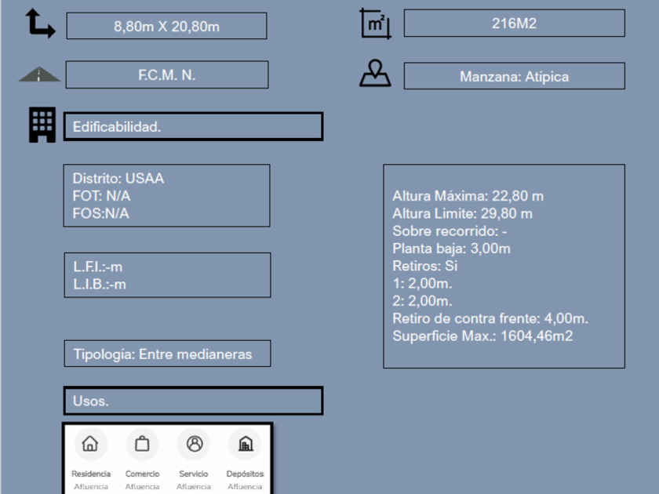Click the lot dimensions arrows icon
Screen dimensions: 659x494
pos(39,24)
